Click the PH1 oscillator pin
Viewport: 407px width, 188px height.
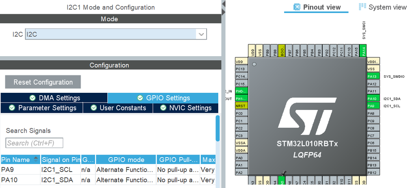(x=241, y=98)
